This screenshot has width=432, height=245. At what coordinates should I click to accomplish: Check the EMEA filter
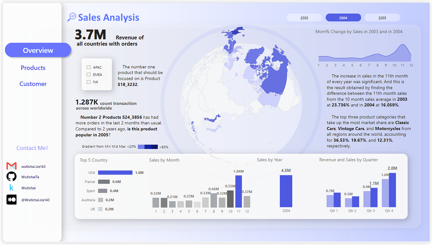click(x=88, y=74)
